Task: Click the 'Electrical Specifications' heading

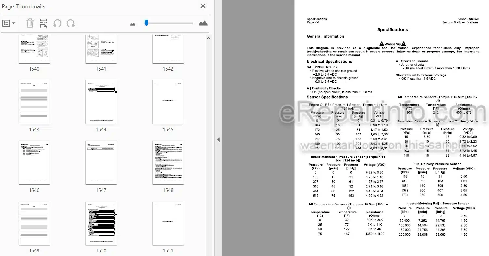Action: (x=329, y=61)
